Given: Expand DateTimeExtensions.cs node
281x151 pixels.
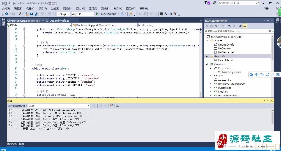Looking at the screenshot, I should pos(210,84).
